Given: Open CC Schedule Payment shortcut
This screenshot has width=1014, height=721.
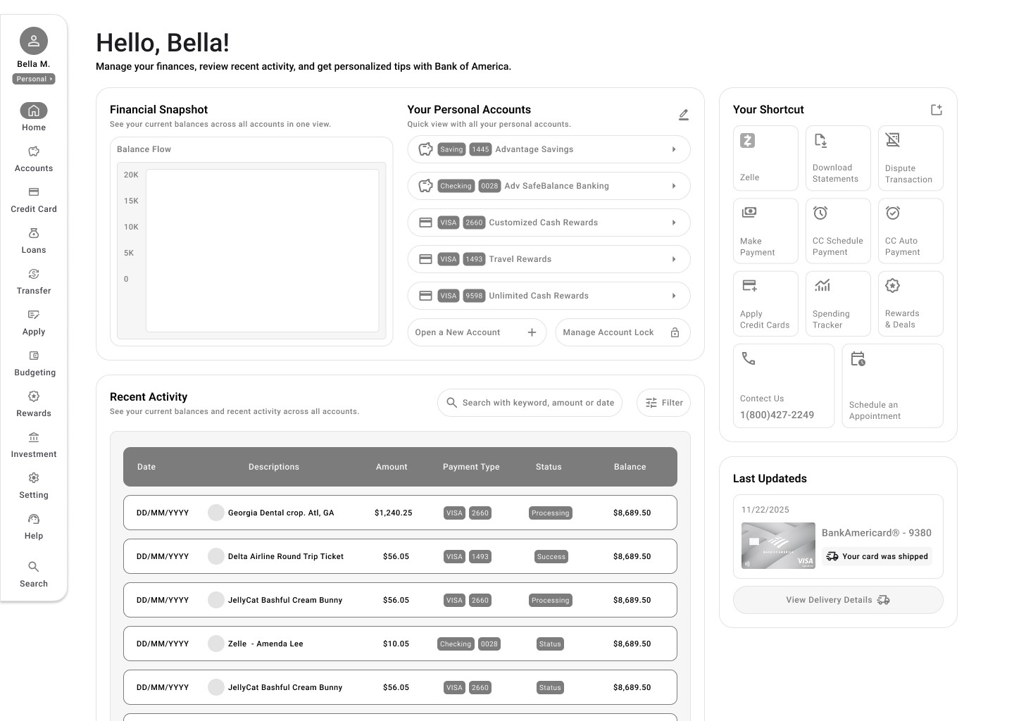Looking at the screenshot, I should [838, 231].
